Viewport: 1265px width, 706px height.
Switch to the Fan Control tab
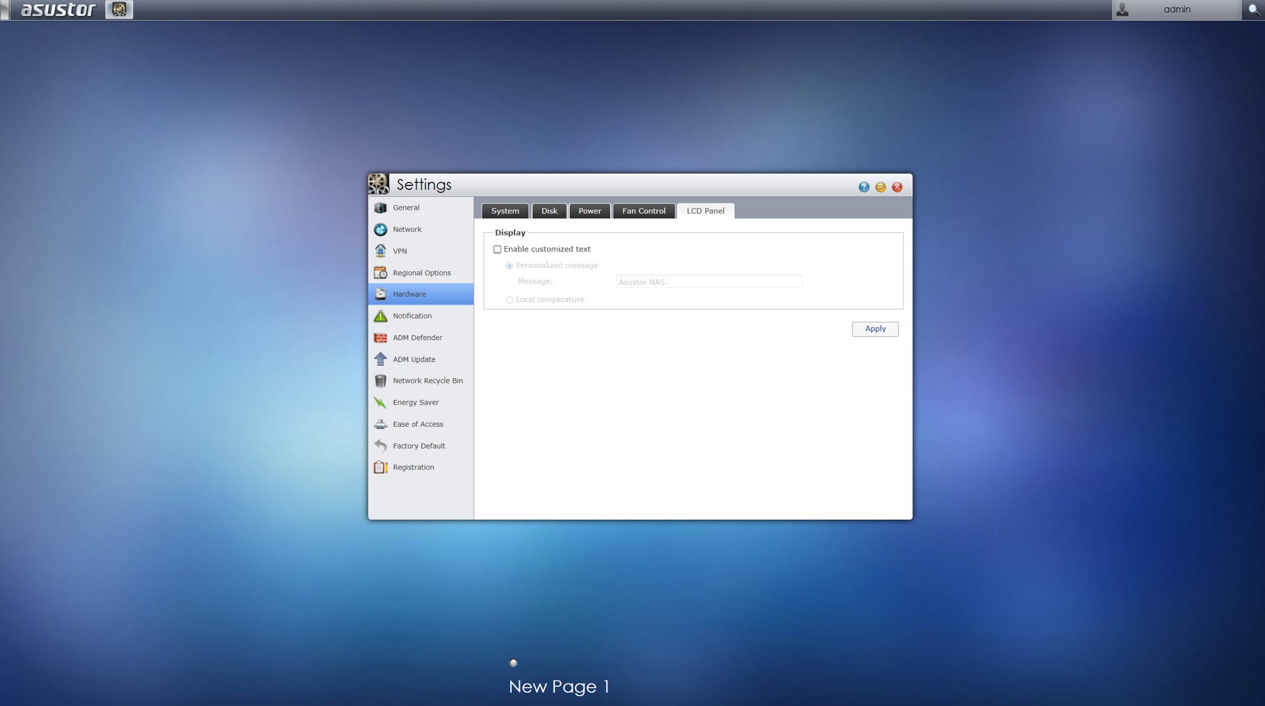click(x=644, y=211)
